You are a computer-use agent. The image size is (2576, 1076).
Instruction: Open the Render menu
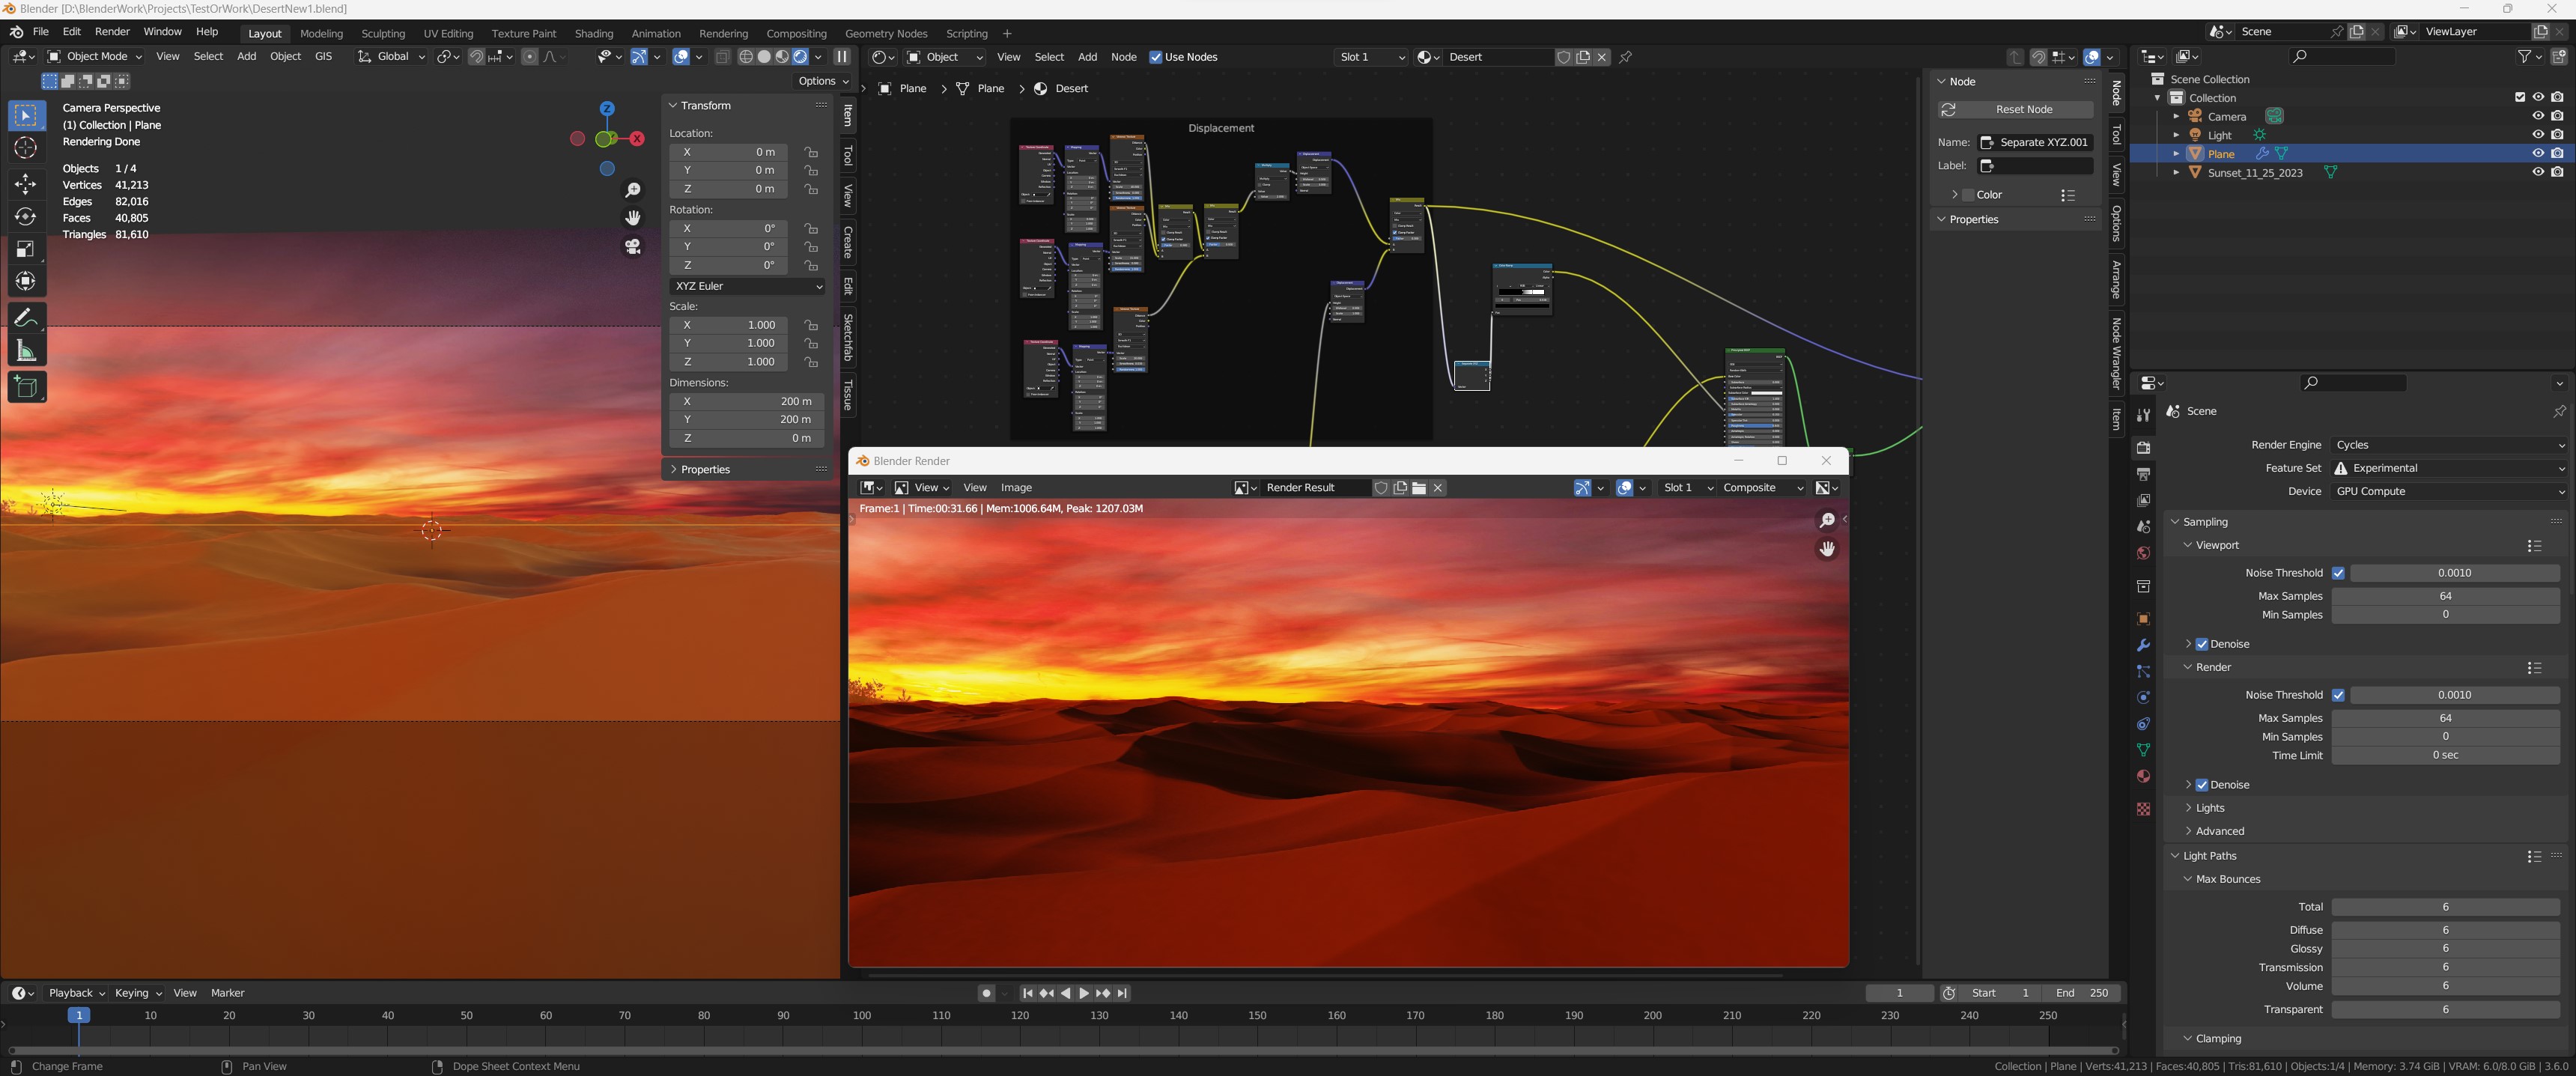click(112, 32)
